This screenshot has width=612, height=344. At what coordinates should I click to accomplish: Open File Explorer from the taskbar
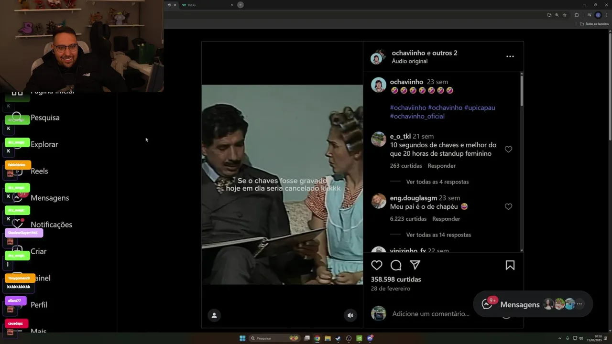(328, 338)
